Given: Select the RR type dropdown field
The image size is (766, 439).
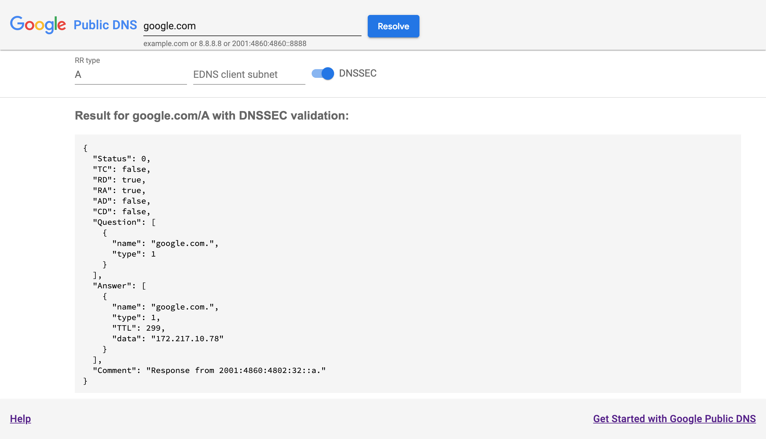Looking at the screenshot, I should (129, 74).
